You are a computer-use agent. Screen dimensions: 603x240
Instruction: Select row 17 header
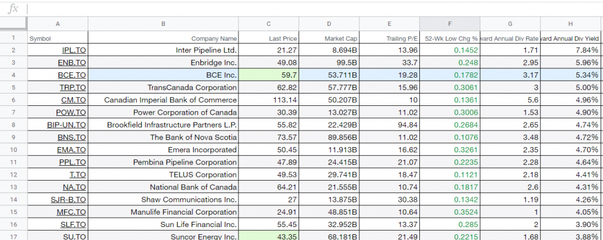(x=14, y=236)
